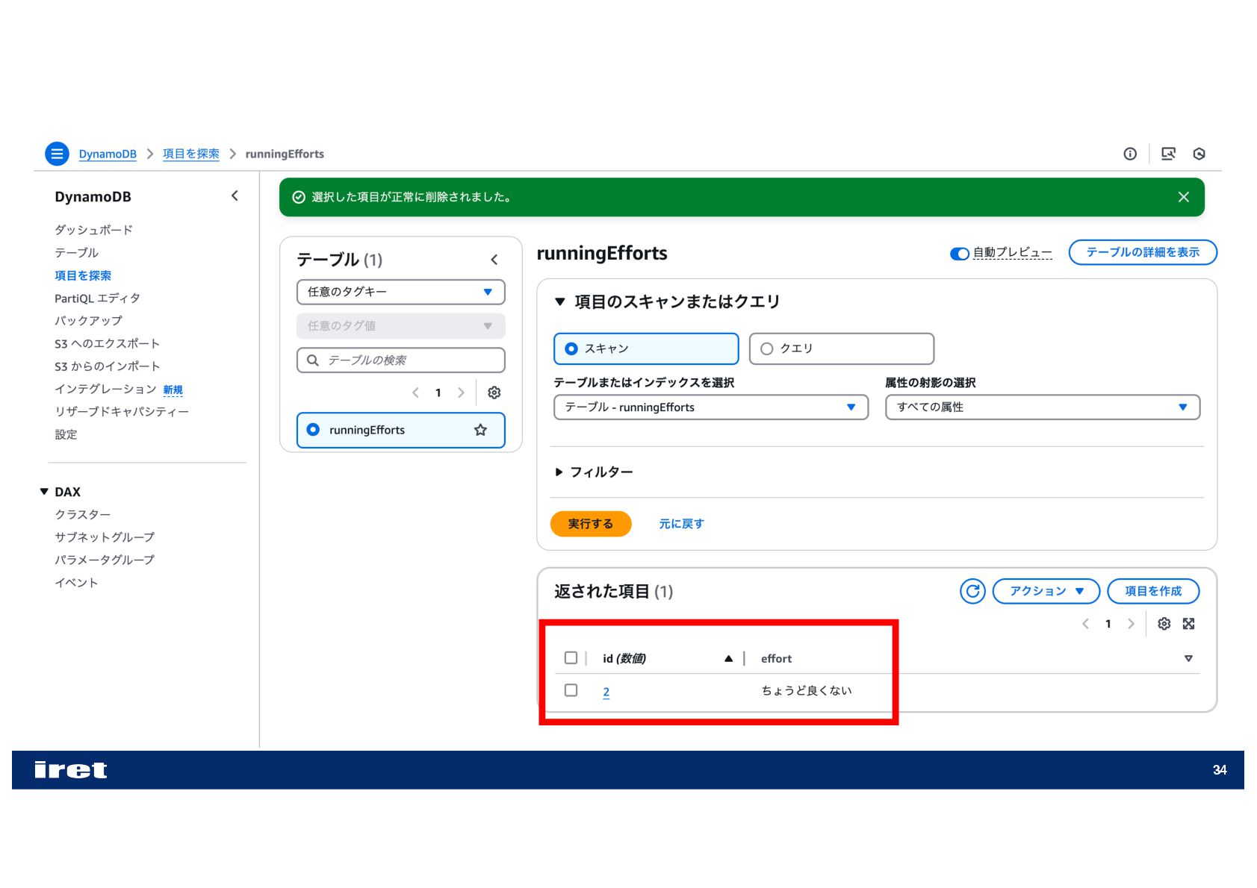
Task: Collapse the DynamoDB sidebar with the chevron
Action: (235, 196)
